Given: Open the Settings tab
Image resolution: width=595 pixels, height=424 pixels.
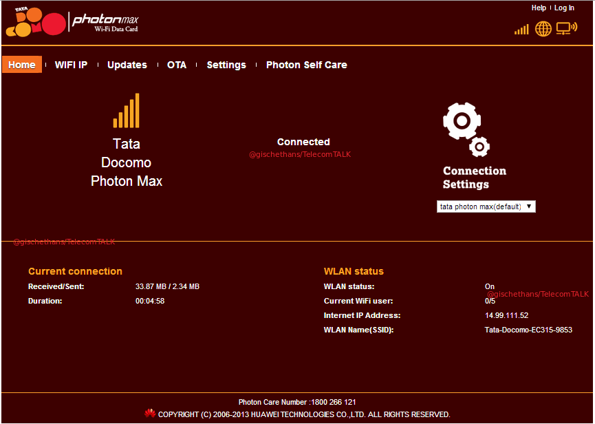Looking at the screenshot, I should [x=226, y=65].
